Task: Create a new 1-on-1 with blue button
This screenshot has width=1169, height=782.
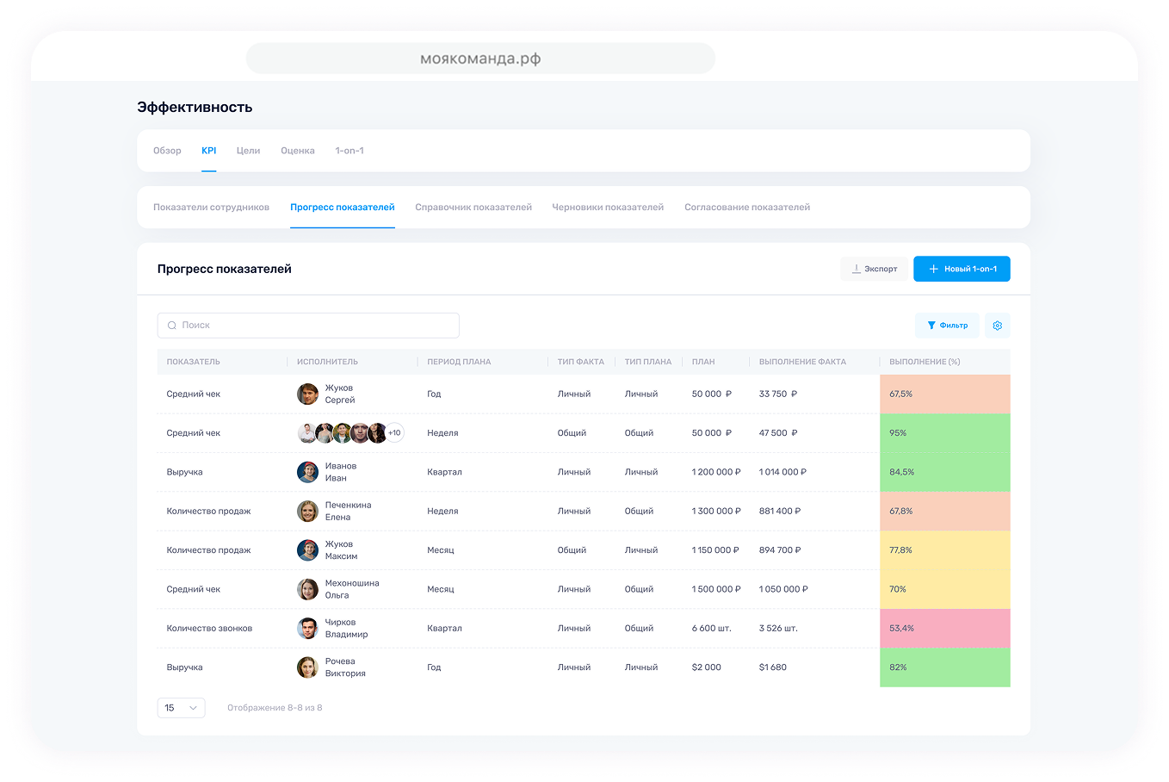Action: tap(962, 269)
